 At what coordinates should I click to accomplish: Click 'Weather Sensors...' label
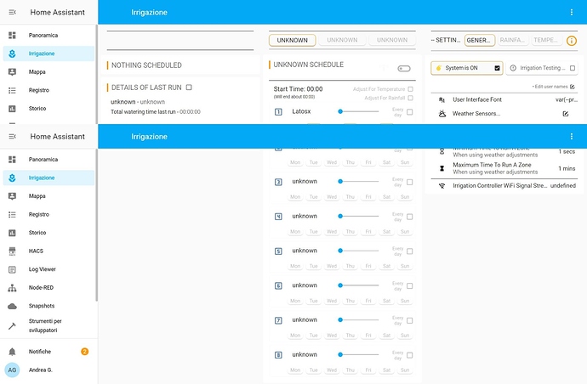click(476, 114)
